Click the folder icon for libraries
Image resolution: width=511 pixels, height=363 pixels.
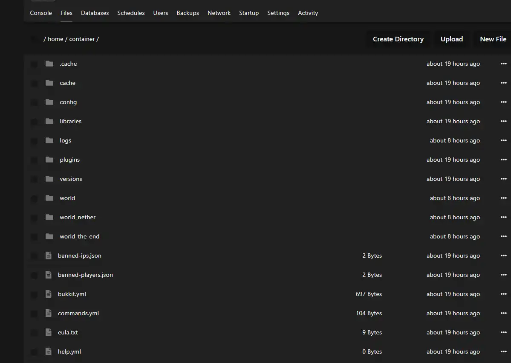click(49, 121)
